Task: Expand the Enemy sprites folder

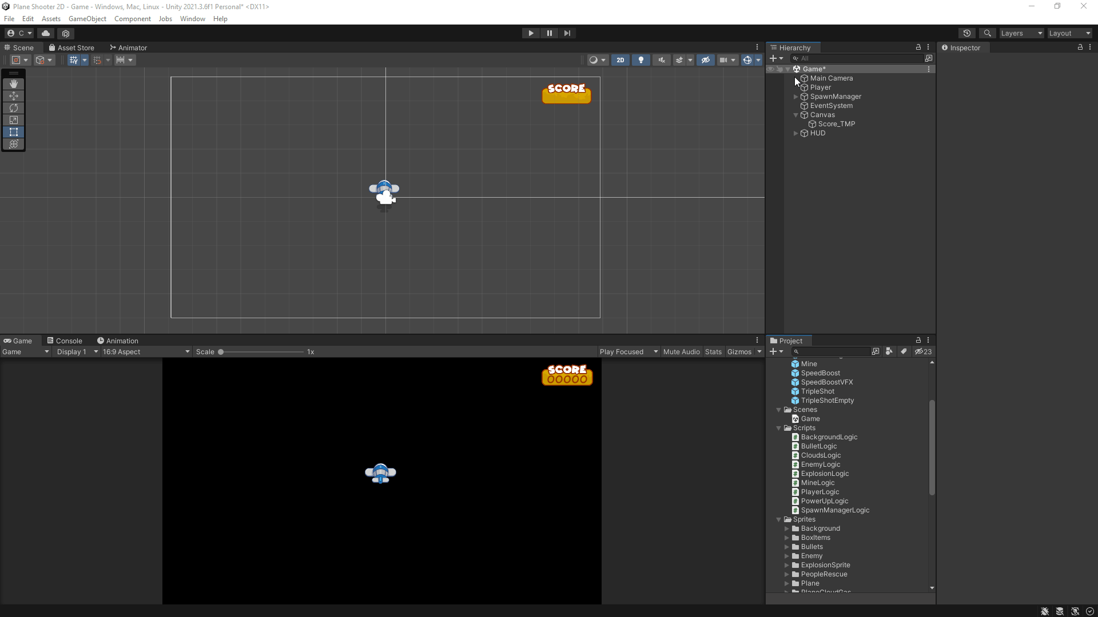Action: pyautogui.click(x=786, y=556)
